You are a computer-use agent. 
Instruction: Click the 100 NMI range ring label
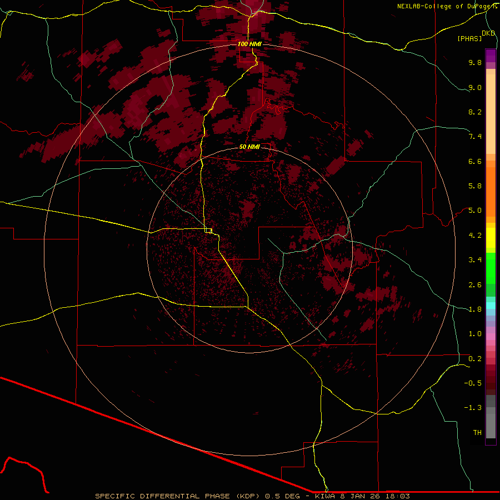[x=249, y=44]
